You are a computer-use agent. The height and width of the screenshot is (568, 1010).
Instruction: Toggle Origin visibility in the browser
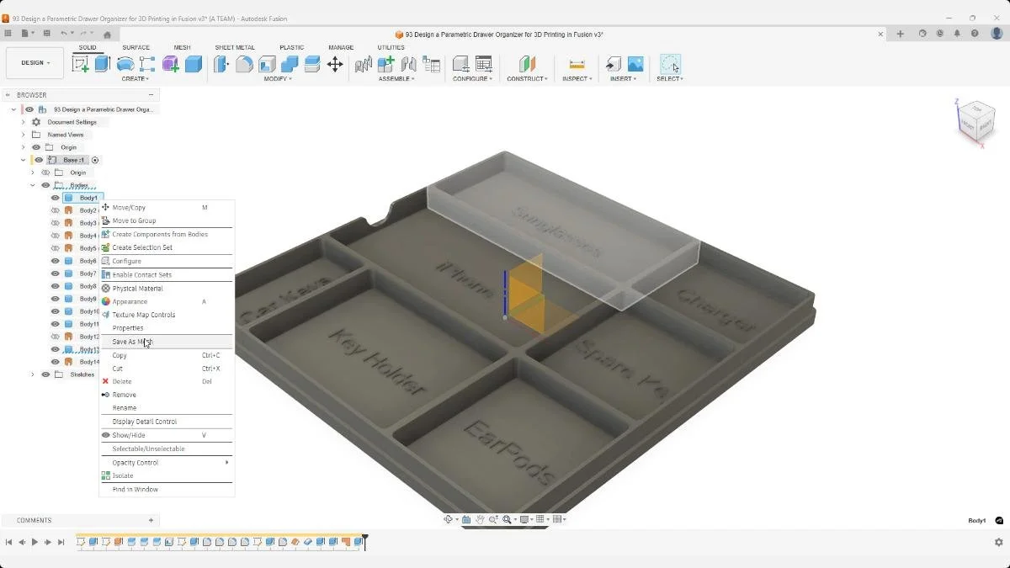click(35, 147)
